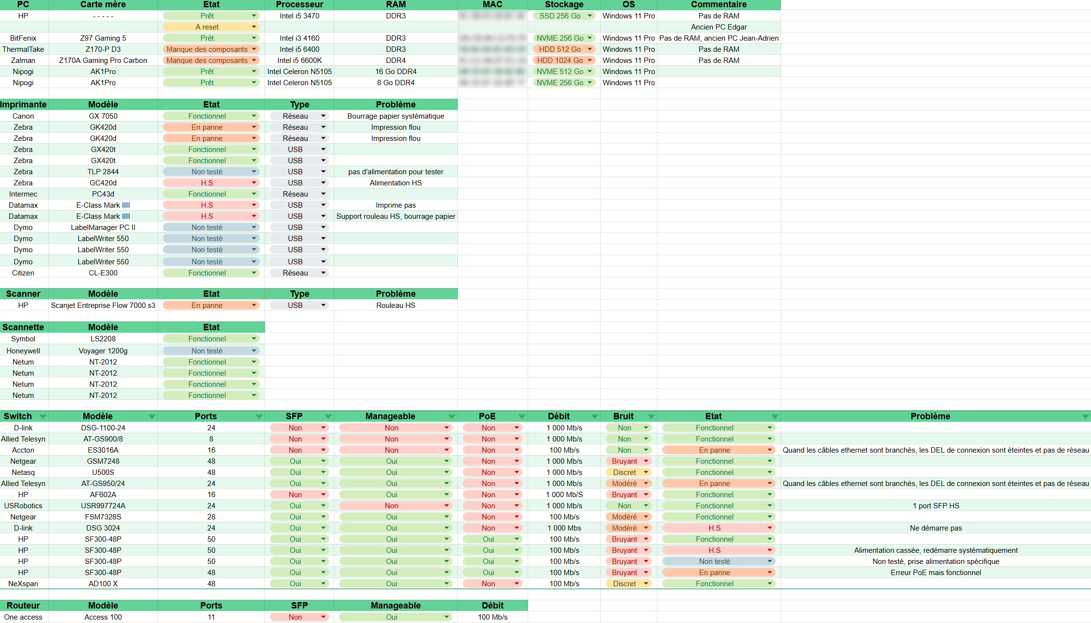Open the 'A reset' Etat dropdown
The image size is (1091, 623).
click(211, 27)
